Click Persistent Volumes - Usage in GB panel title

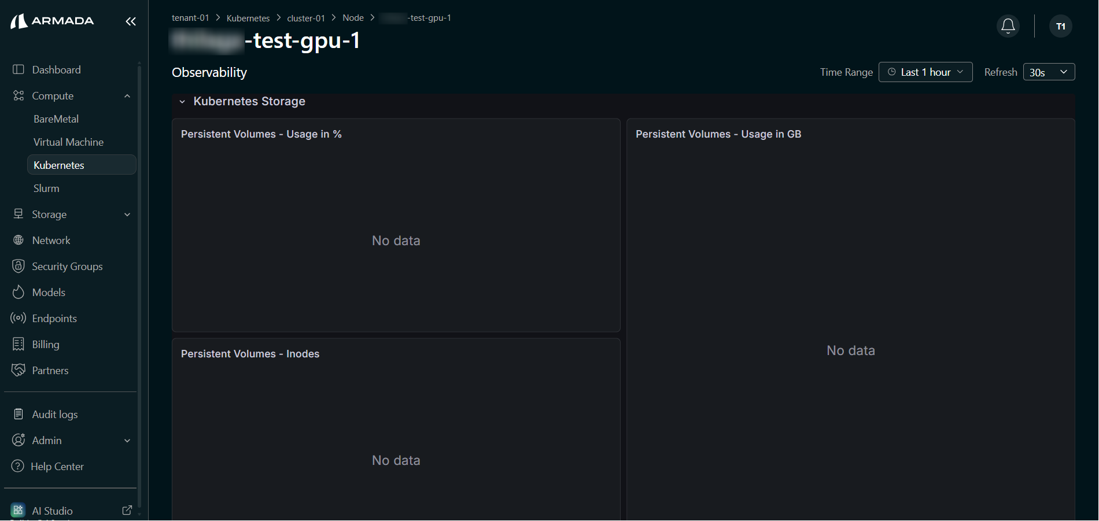point(718,134)
